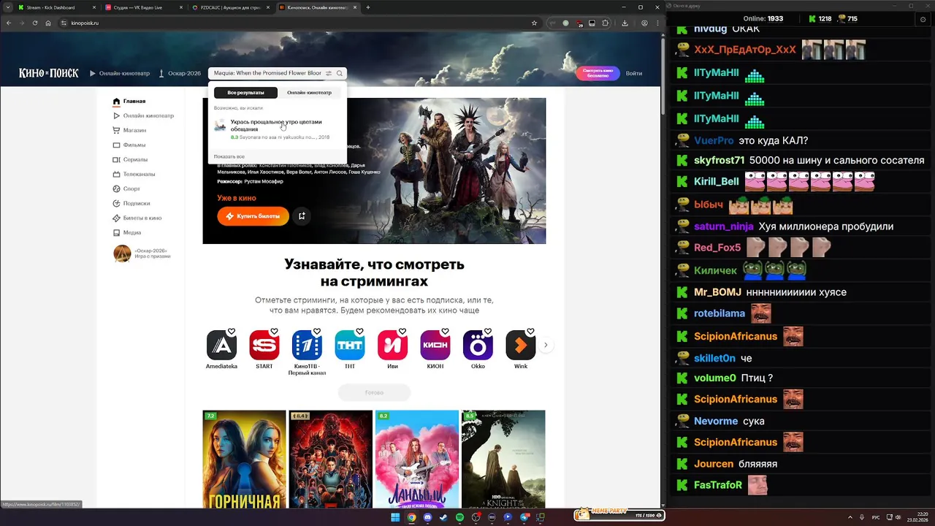Toggle the heart on КИОН

coord(446,332)
